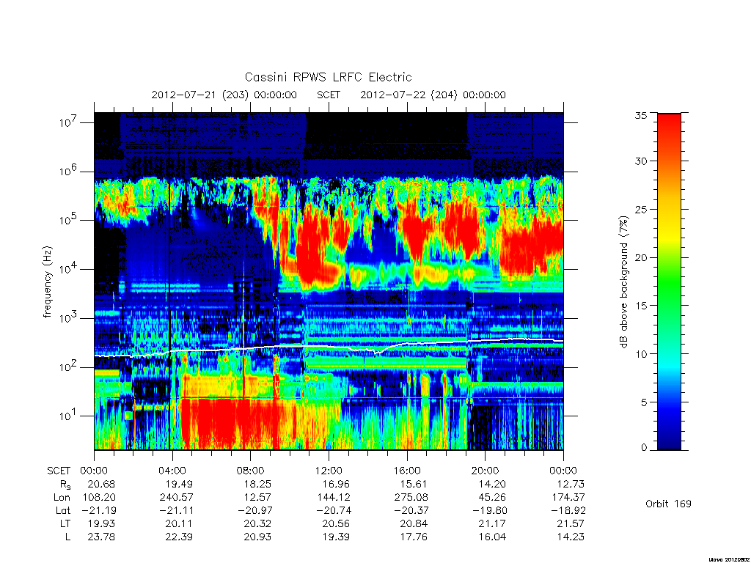Click the colorbar tick value "25"

pos(640,209)
